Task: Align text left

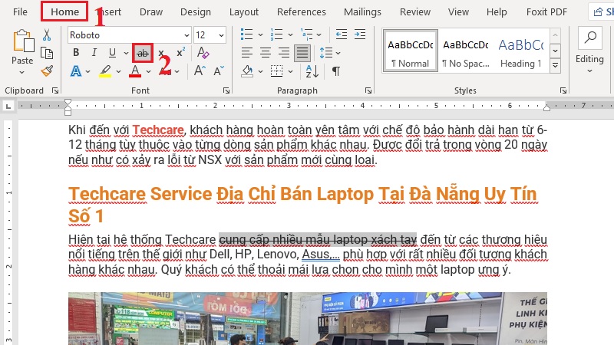Action: 246,52
